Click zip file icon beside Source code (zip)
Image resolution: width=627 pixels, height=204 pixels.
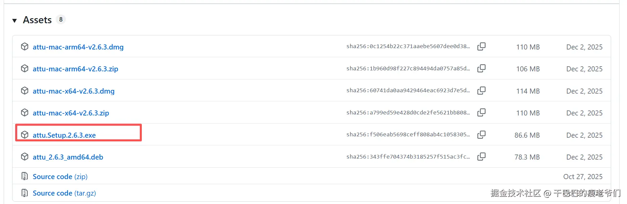tap(25, 176)
